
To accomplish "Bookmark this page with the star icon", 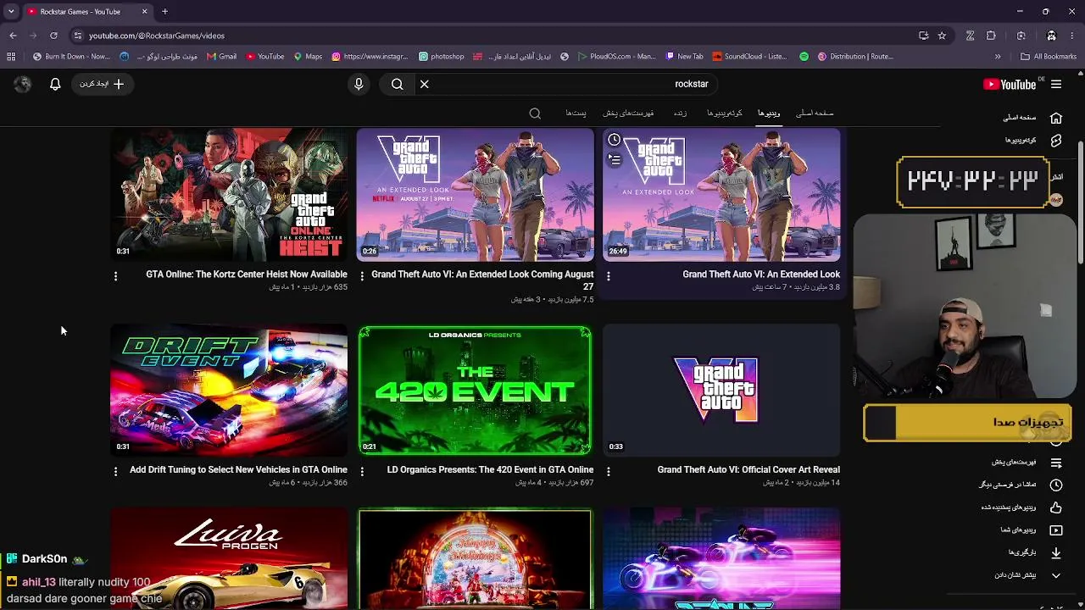I will tap(942, 36).
